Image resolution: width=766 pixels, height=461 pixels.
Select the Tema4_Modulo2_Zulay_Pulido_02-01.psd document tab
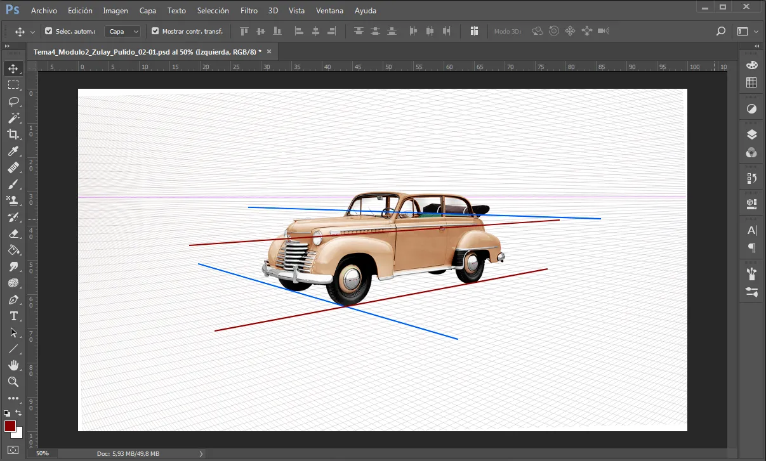click(152, 52)
